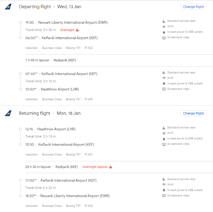Click the red Overnight warning triangle icon

77,30
